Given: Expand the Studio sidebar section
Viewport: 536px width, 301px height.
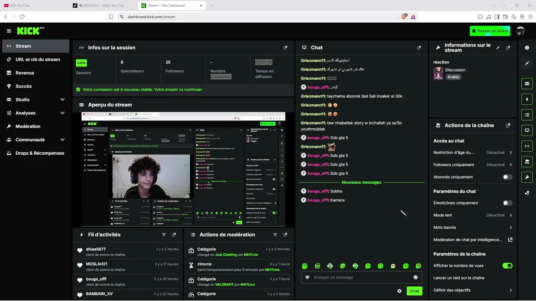Looking at the screenshot, I should coord(62,99).
